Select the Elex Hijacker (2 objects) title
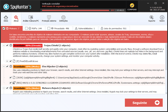This screenshot has height=112, width=168. pos(55,66)
